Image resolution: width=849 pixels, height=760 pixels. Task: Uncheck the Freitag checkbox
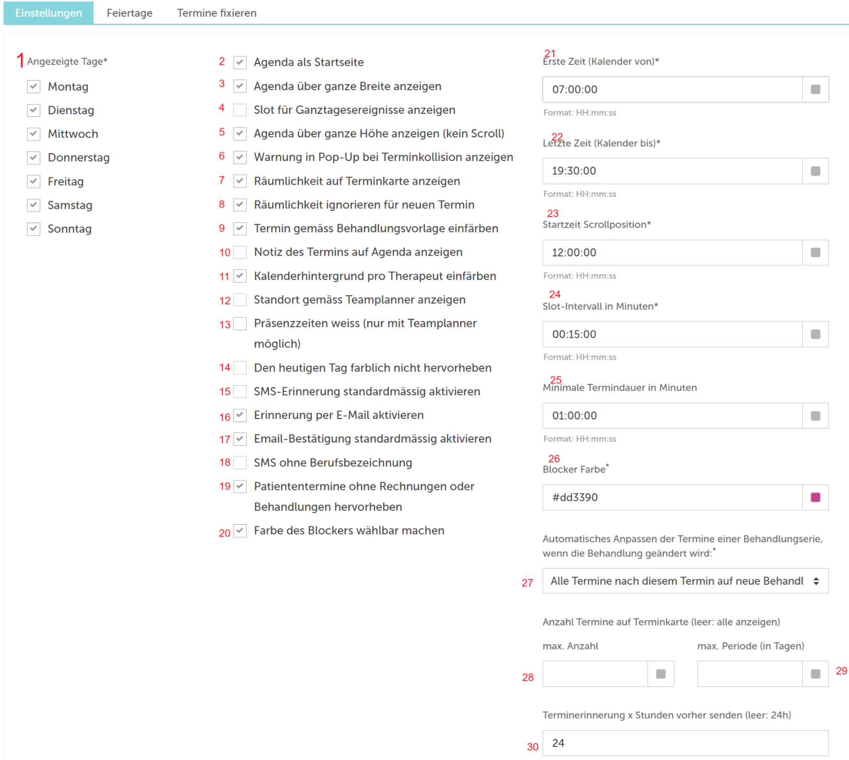pos(34,181)
